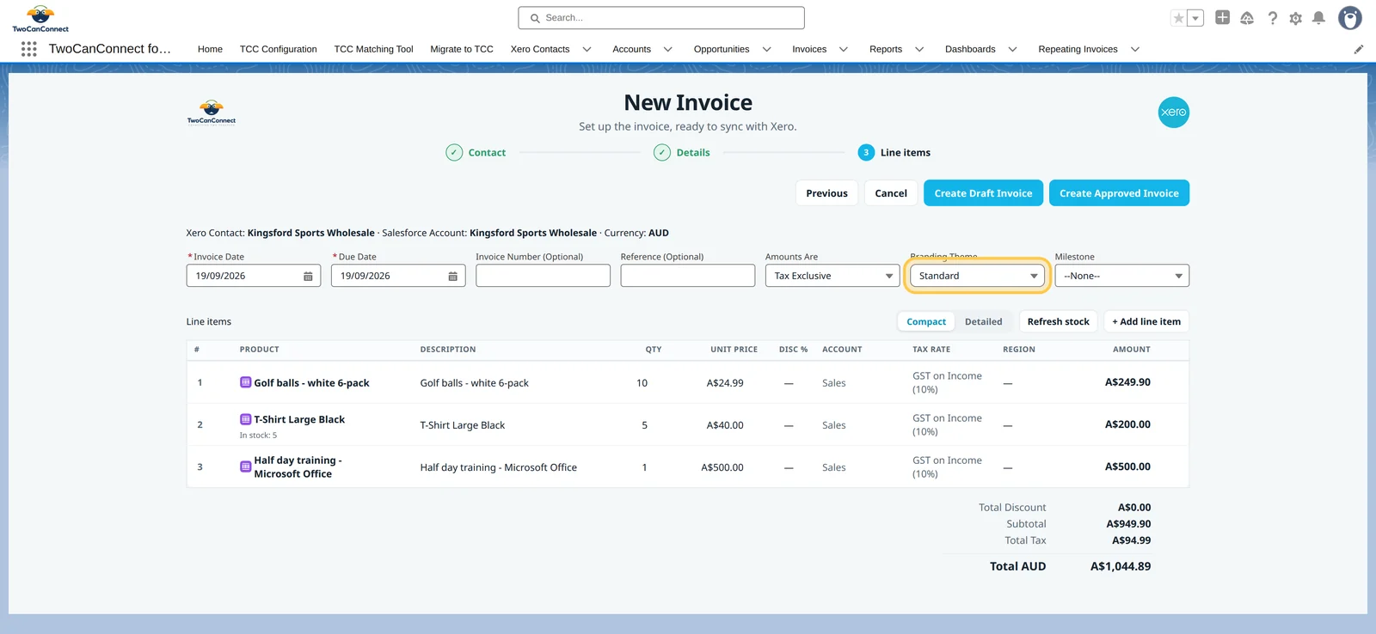Click the pencil edit navigation icon
The image size is (1376, 634).
(x=1359, y=49)
